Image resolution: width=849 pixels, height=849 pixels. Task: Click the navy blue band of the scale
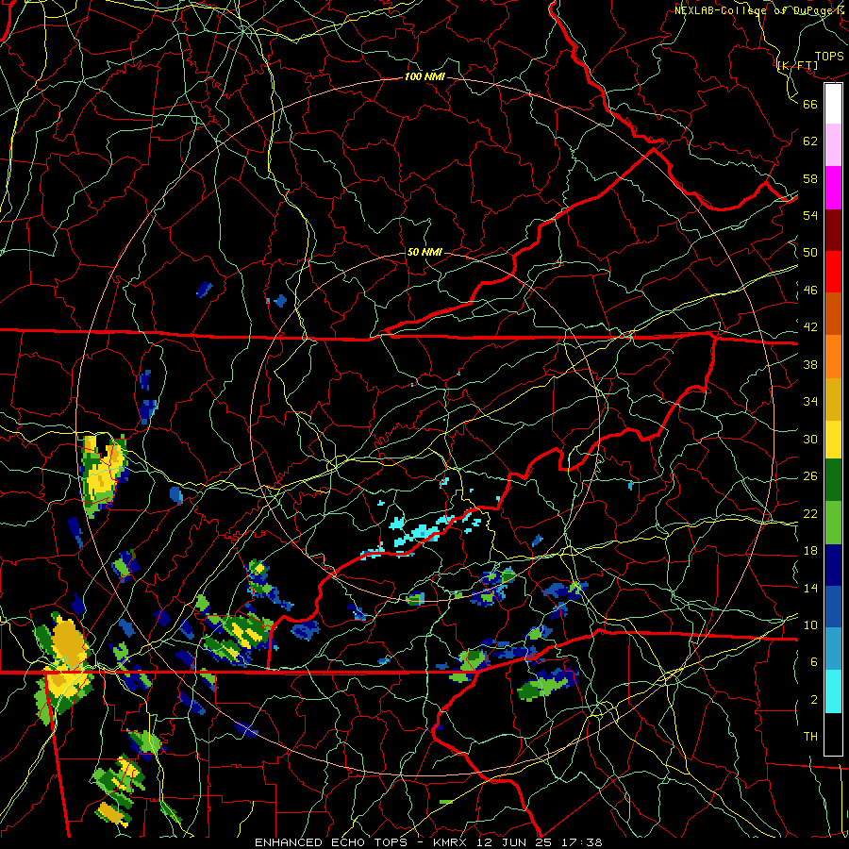(x=833, y=565)
